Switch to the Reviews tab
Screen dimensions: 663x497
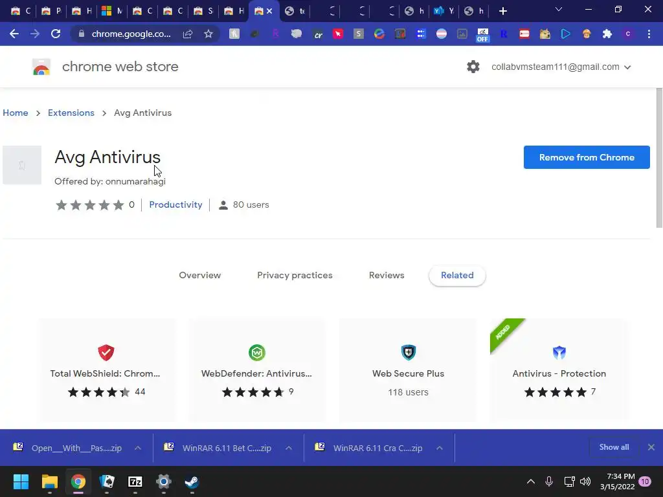coord(387,275)
